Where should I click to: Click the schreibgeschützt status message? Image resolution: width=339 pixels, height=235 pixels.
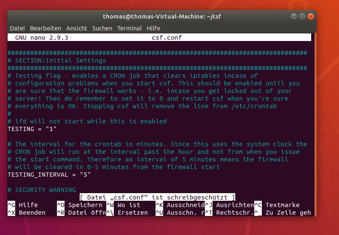157,197
